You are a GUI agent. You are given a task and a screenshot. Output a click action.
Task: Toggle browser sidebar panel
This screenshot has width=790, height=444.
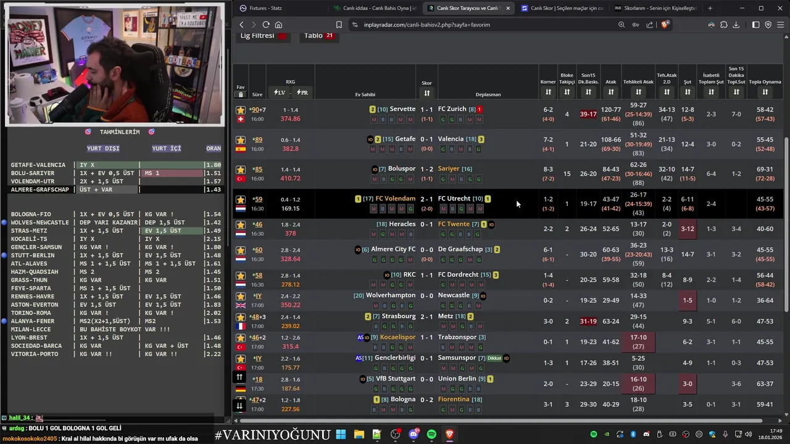[756, 25]
